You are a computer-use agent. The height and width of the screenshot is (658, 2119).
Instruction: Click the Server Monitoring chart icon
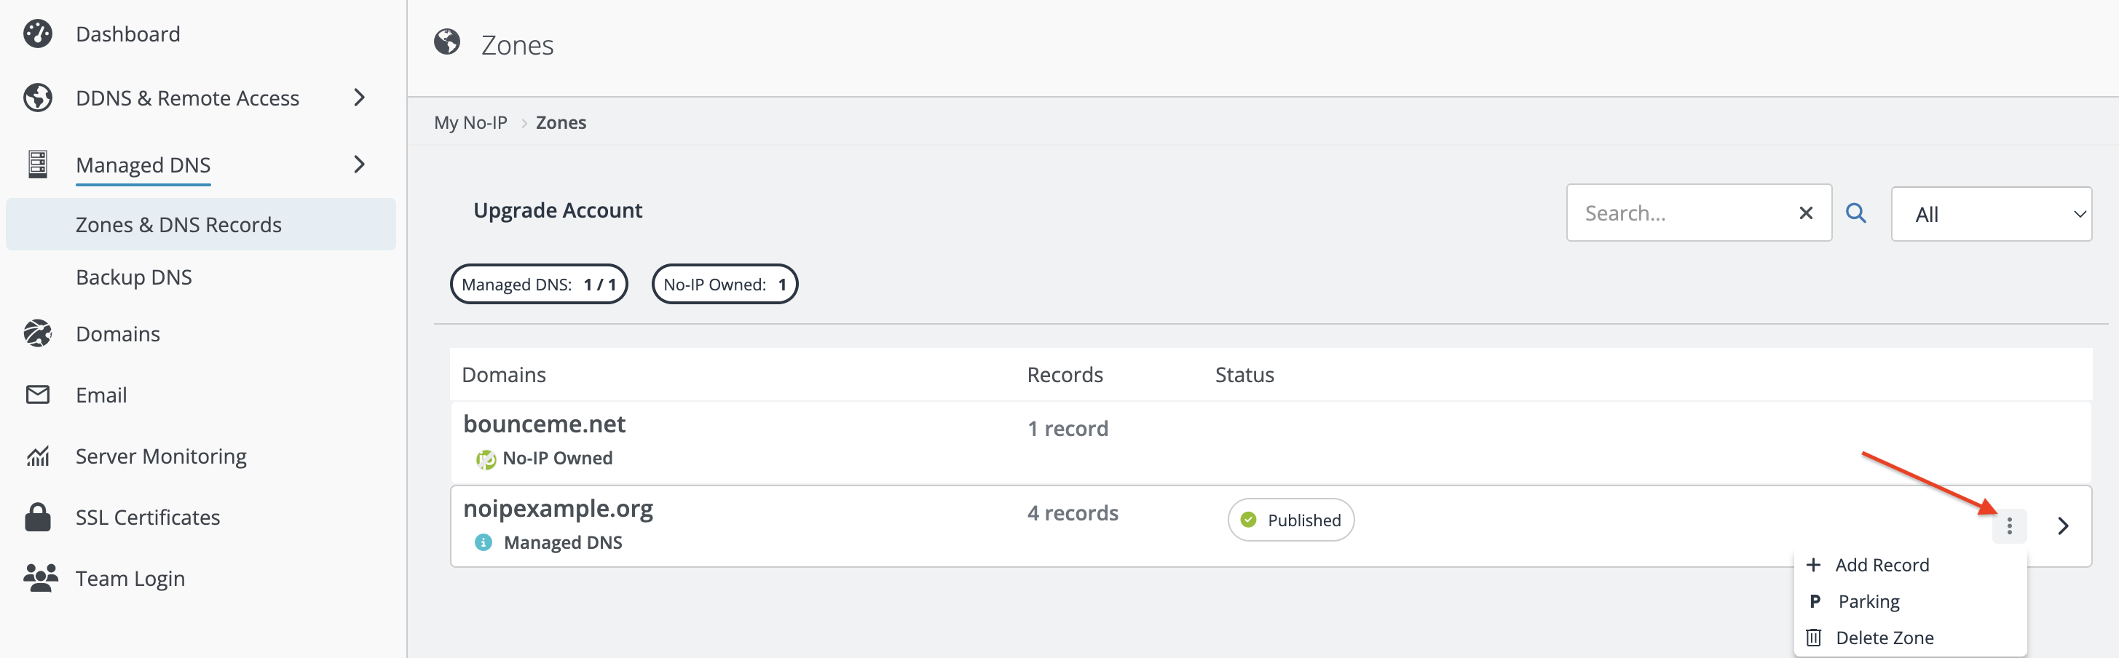pos(38,456)
